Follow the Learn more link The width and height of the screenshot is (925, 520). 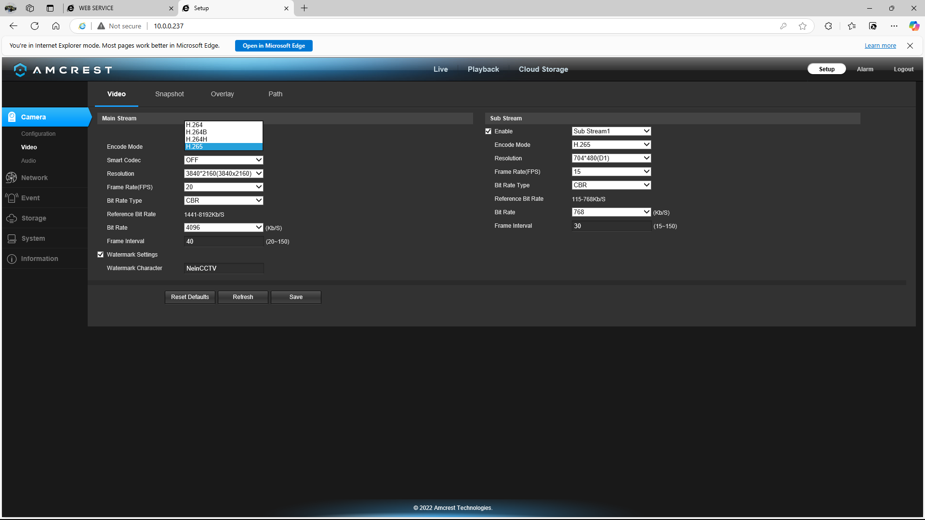[x=880, y=46]
